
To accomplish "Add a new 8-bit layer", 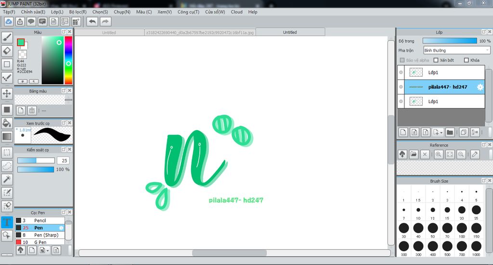I will [x=415, y=132].
